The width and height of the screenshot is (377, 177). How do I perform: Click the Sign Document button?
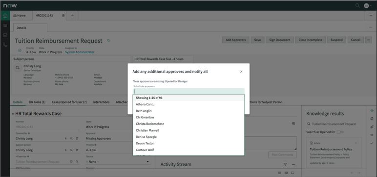click(280, 40)
